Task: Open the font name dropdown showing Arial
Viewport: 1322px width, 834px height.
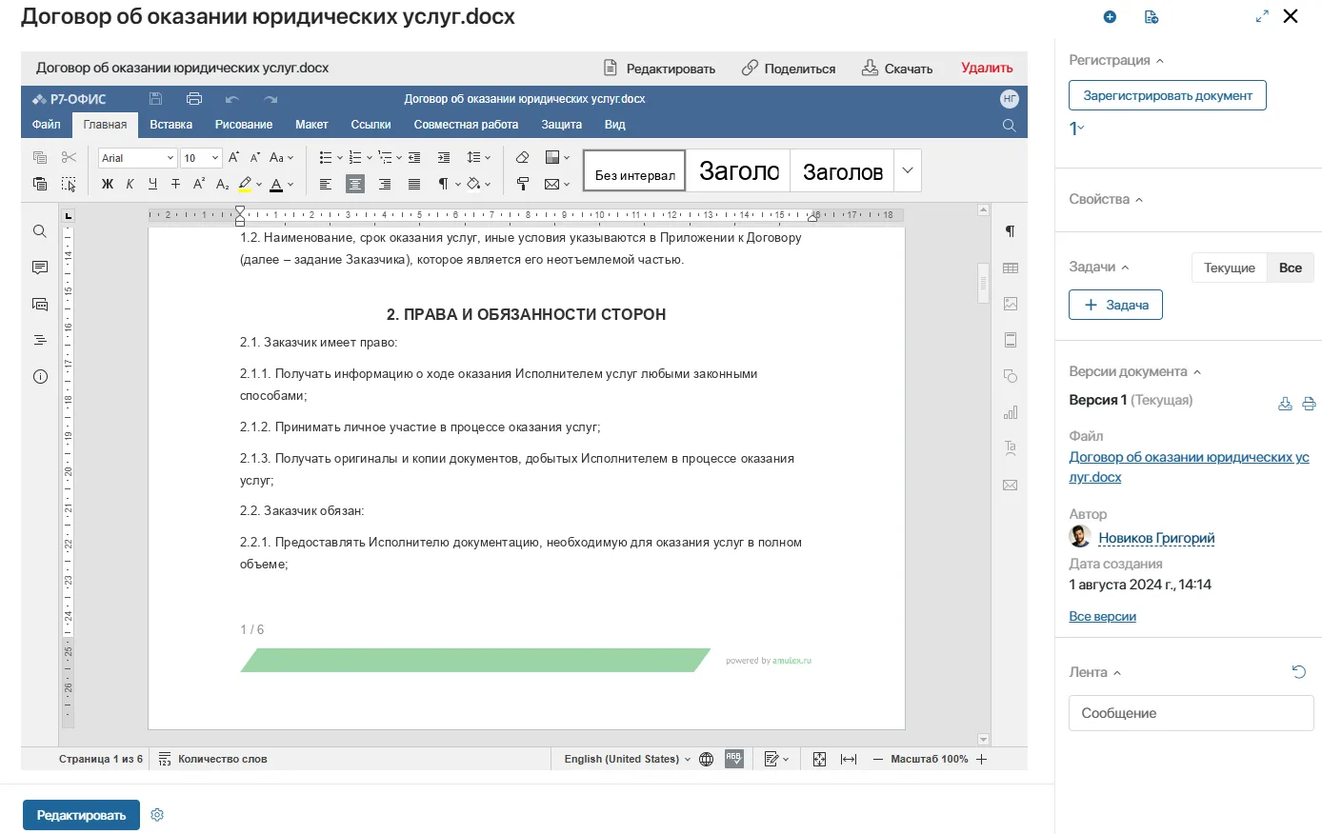Action: pos(137,158)
